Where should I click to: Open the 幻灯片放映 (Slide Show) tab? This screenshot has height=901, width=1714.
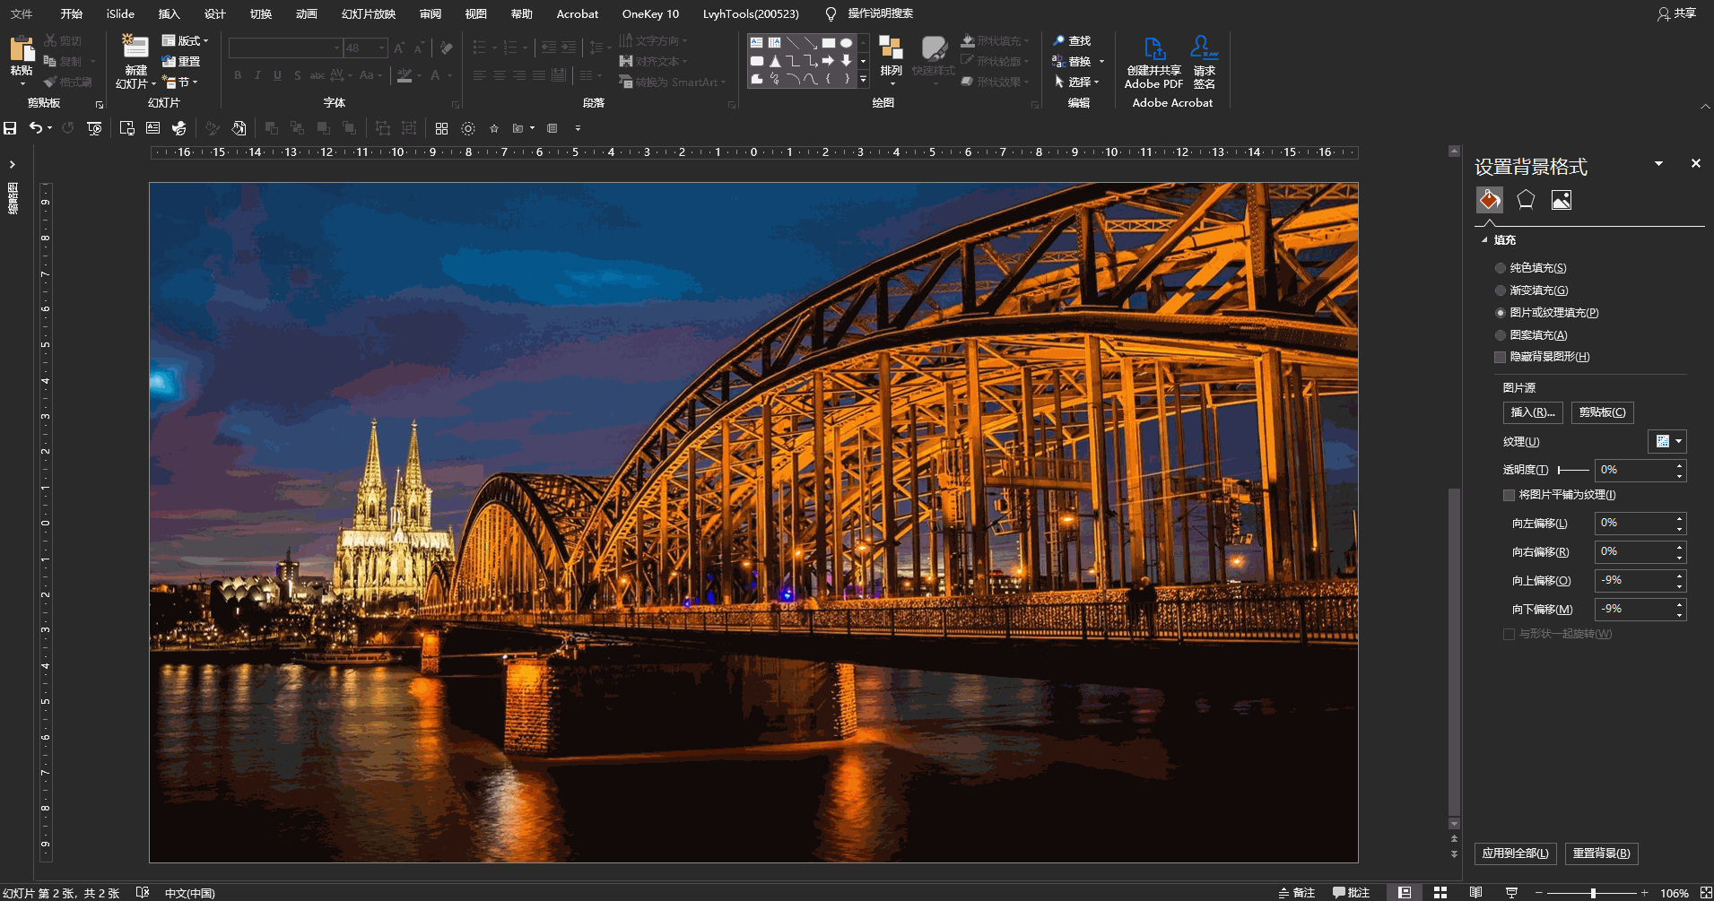click(x=368, y=13)
